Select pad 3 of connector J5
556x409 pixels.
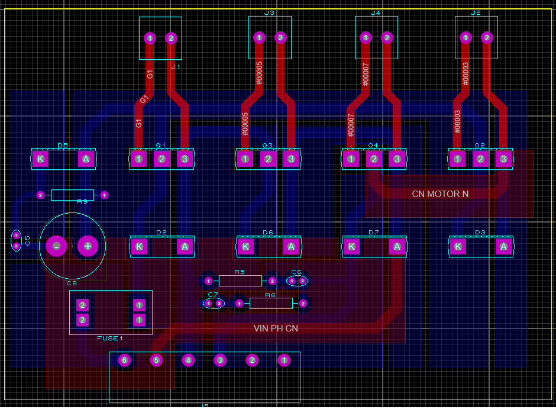(x=220, y=360)
